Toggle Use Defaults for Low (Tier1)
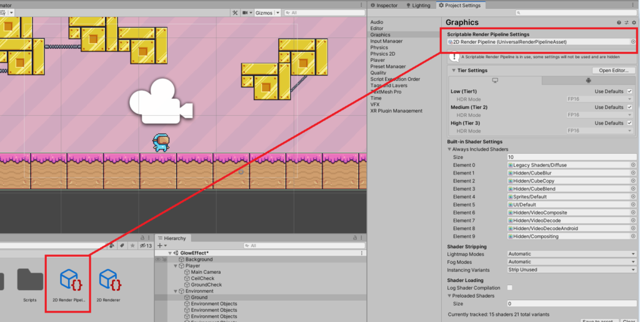This screenshot has width=640, height=322. click(629, 91)
